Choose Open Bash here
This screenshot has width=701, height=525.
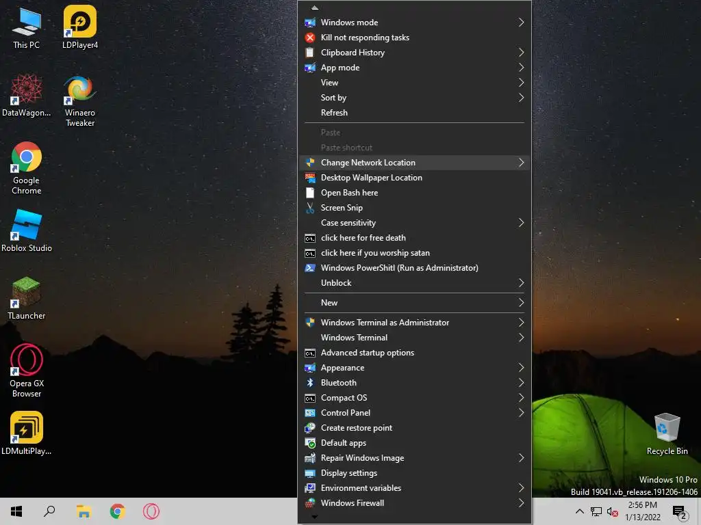tap(414, 193)
